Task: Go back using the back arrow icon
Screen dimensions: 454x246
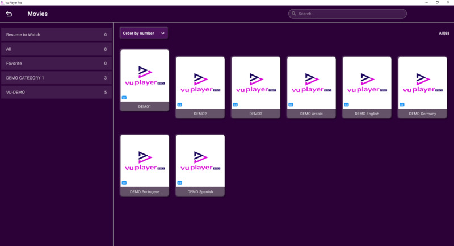Action: 9,14
